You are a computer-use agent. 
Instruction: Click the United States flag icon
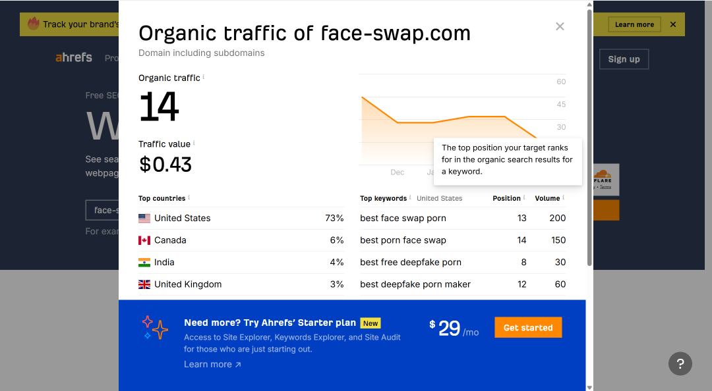[144, 218]
